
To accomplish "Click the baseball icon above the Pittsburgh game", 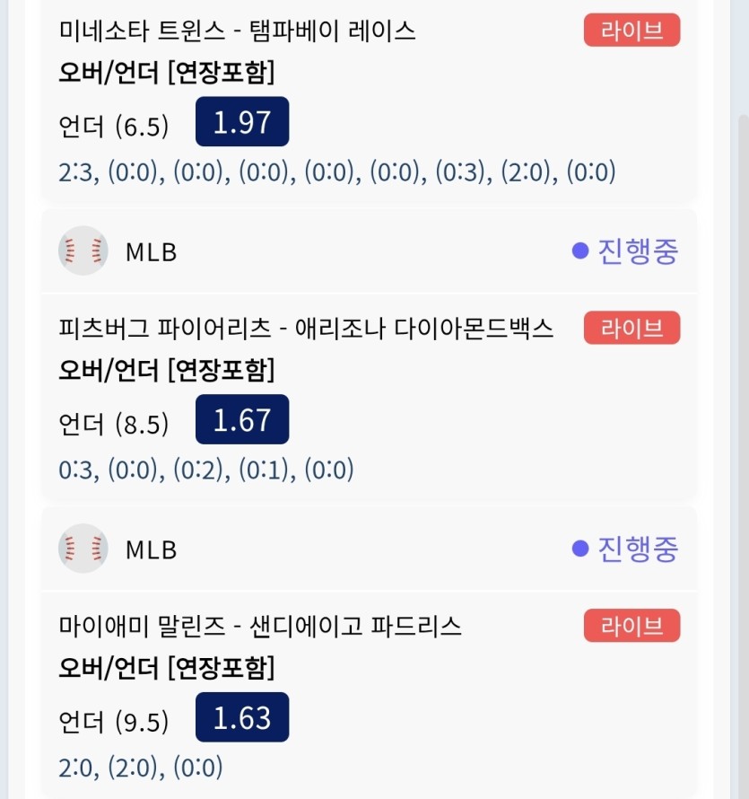I will point(83,250).
